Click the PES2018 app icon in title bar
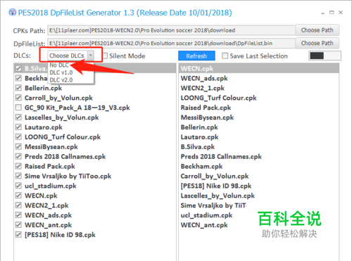Image resolution: width=352 pixels, height=261 pixels. click(x=13, y=12)
